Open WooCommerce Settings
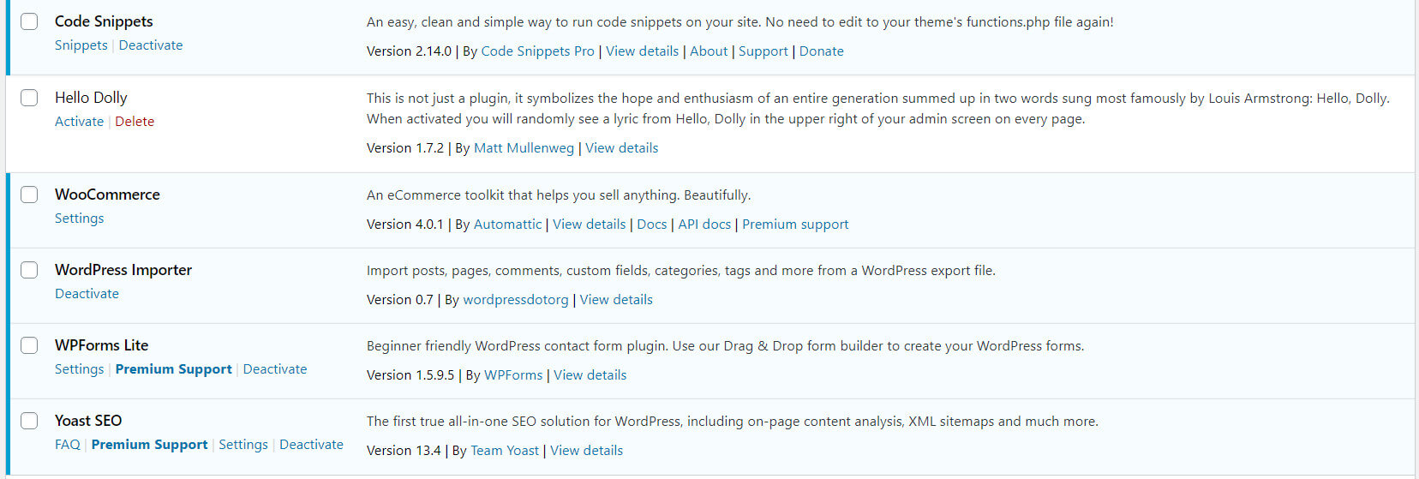The image size is (1419, 479). (79, 219)
